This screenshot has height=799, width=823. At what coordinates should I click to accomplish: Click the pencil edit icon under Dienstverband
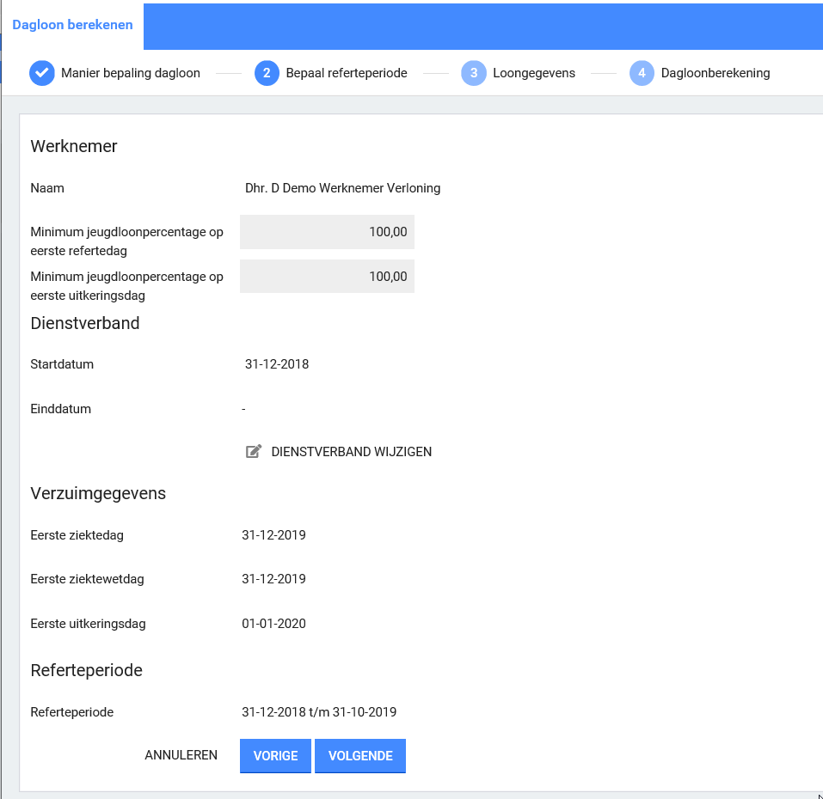pos(254,451)
